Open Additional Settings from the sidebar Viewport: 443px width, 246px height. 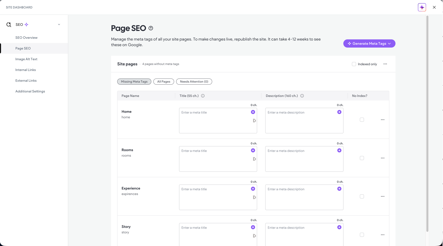coord(30,91)
